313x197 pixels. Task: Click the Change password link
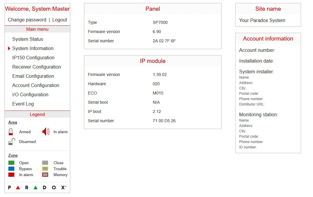27,20
